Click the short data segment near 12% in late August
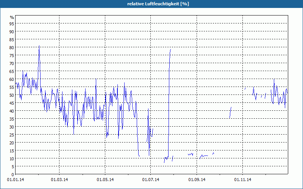The width and height of the screenshot is (303, 189). [x=191, y=154]
